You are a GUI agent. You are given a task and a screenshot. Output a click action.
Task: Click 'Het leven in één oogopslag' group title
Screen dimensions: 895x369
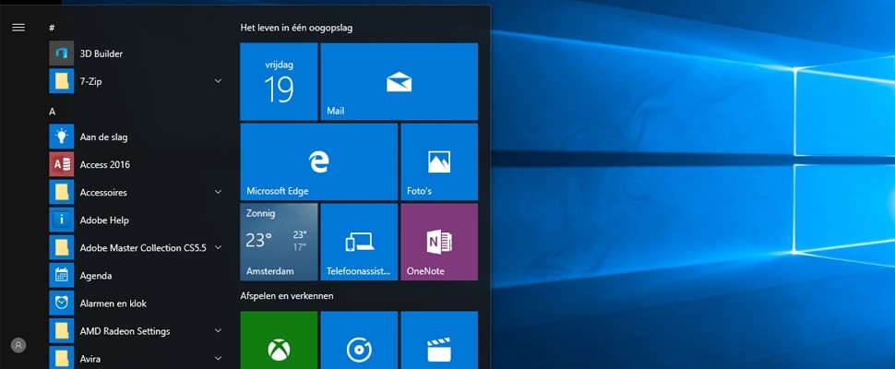tap(296, 28)
